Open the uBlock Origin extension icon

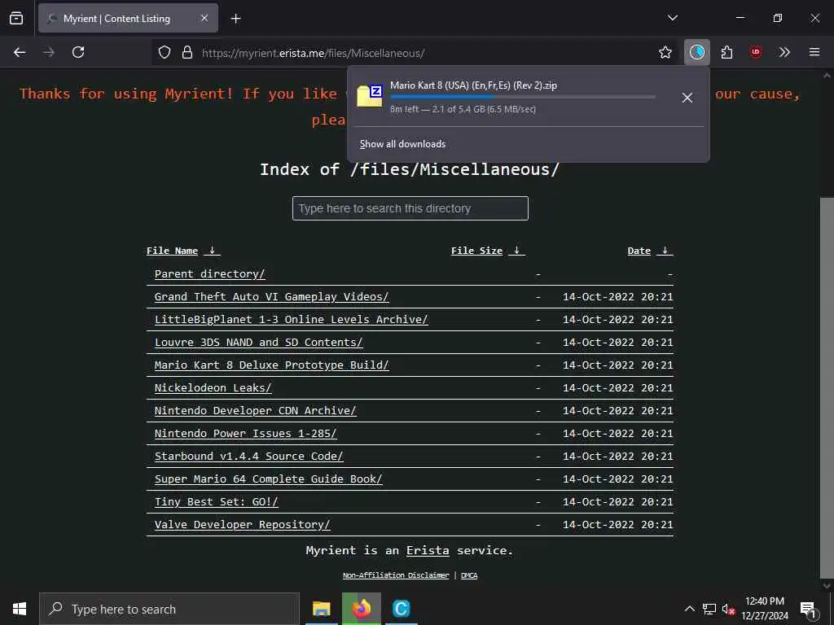756,52
